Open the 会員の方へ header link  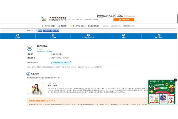pyautogui.click(x=106, y=26)
